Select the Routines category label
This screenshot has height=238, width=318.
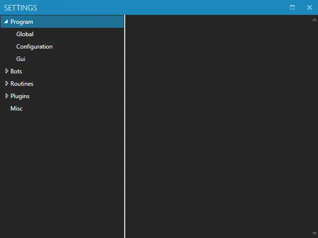(x=22, y=84)
